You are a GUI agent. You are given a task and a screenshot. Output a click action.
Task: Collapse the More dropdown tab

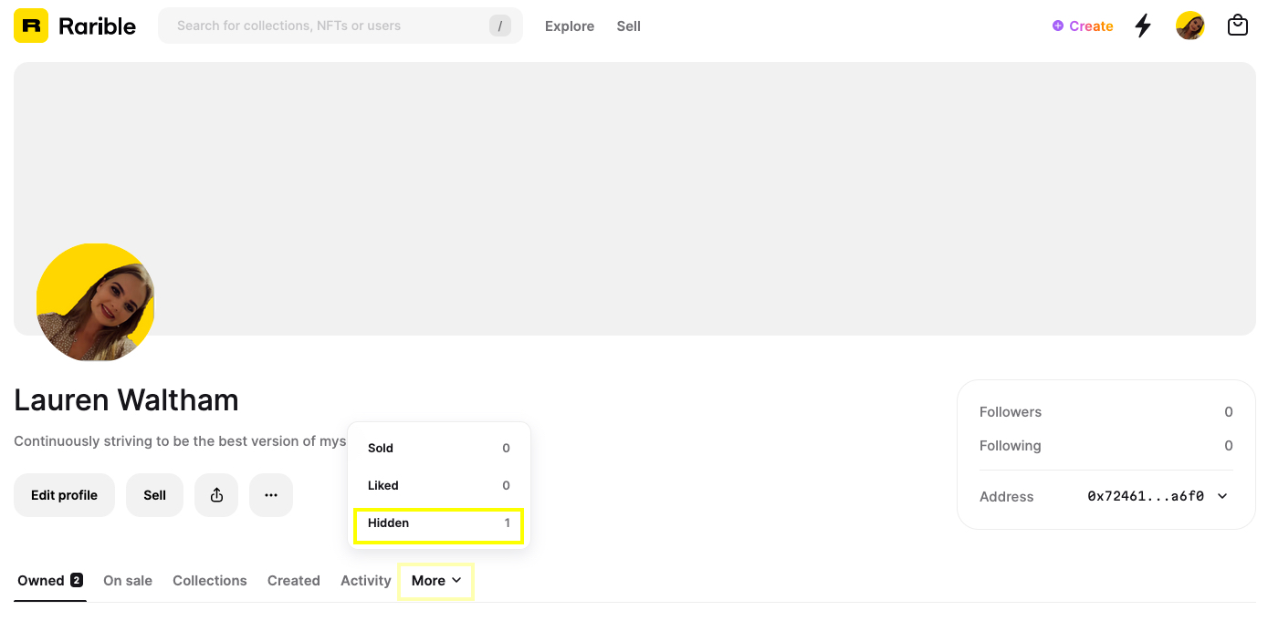(x=435, y=581)
